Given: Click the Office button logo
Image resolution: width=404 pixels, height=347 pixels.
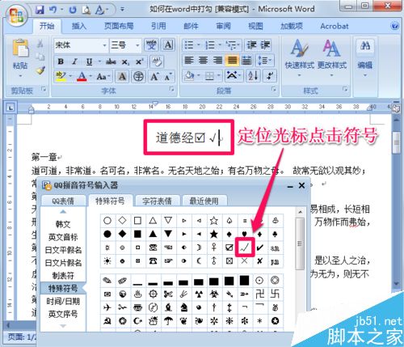Looking at the screenshot, I should coord(17,15).
